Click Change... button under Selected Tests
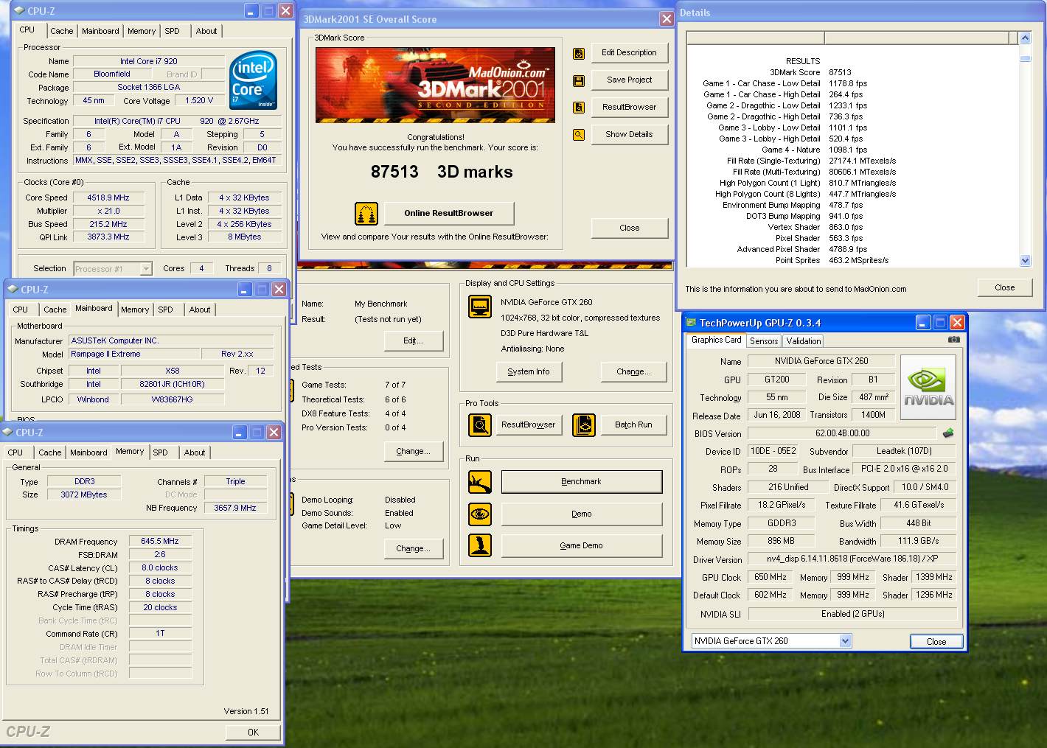The width and height of the screenshot is (1047, 748). click(x=413, y=452)
